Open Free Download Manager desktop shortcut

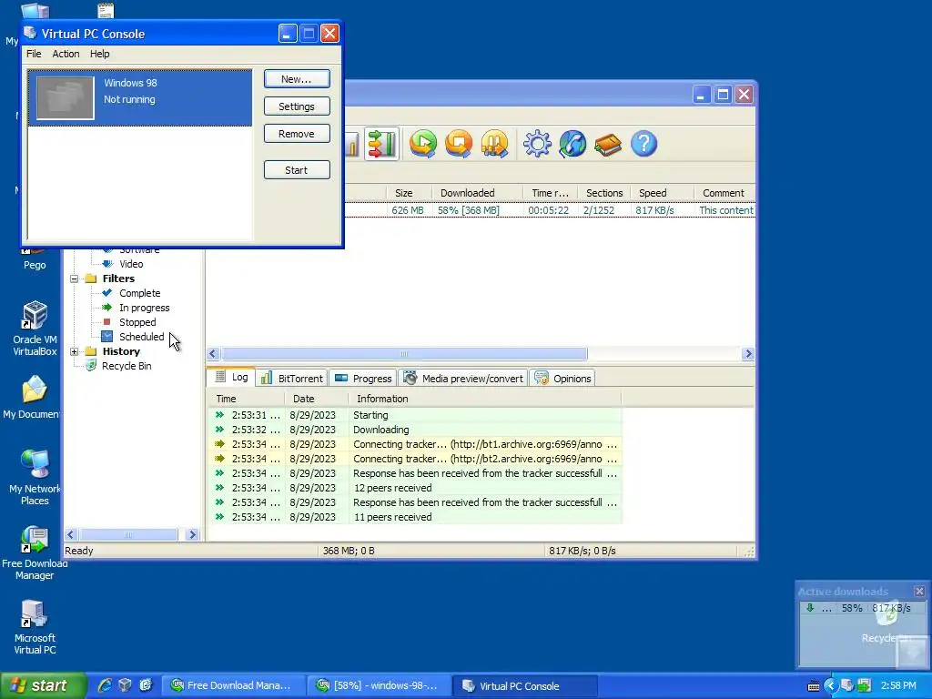35,552
